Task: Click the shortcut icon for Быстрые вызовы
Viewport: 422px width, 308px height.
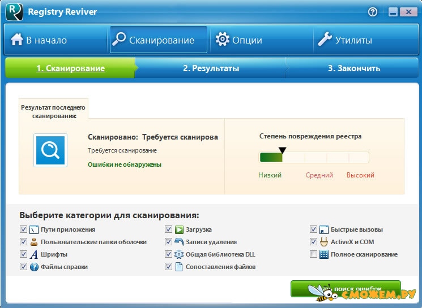Action: point(324,229)
